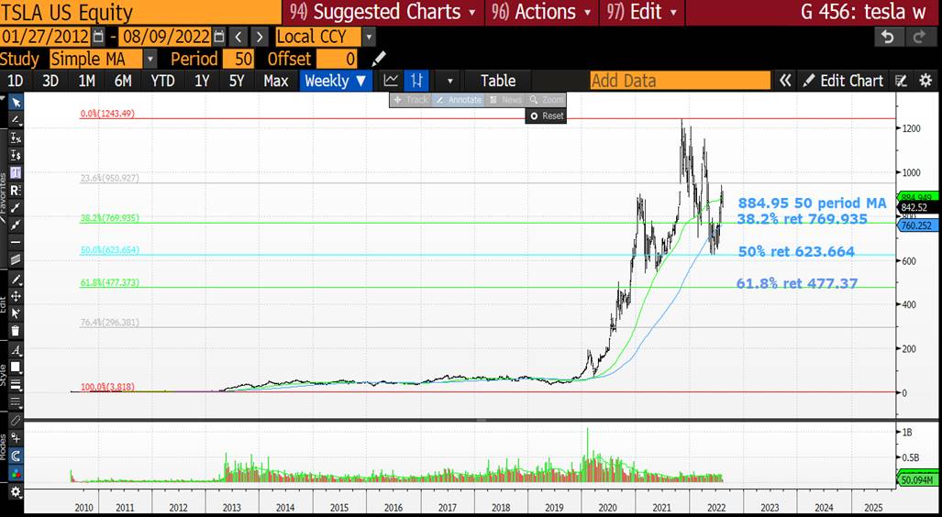Toggle Track mode
Screen dimensions: 942x517
tap(410, 100)
